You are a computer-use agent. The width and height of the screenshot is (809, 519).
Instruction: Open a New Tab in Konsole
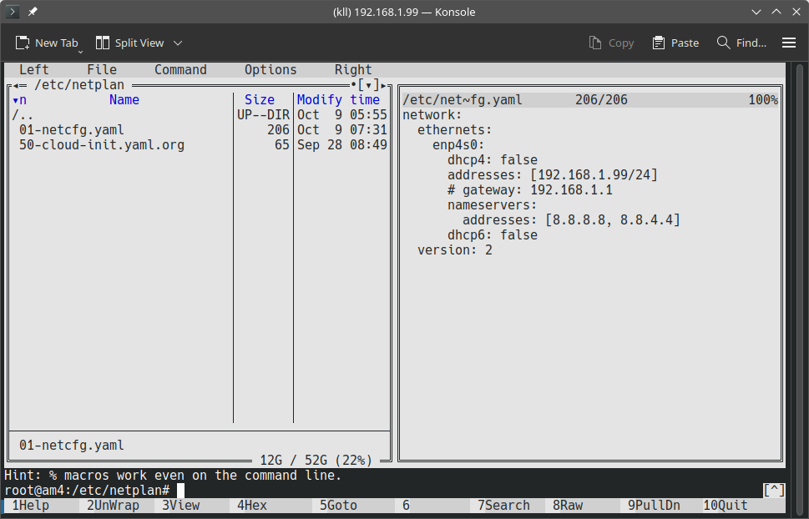click(48, 43)
